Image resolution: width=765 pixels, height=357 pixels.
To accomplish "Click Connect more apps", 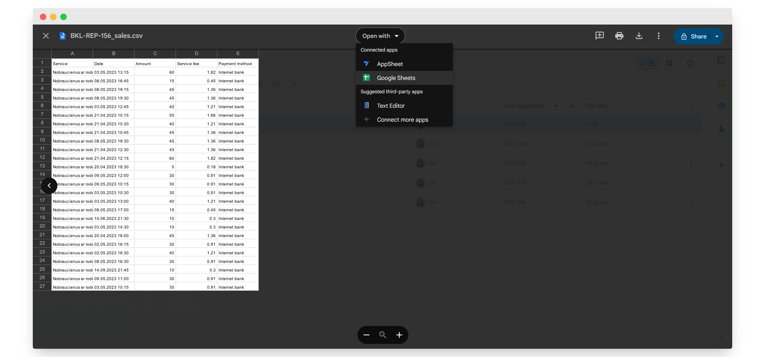I will [402, 120].
